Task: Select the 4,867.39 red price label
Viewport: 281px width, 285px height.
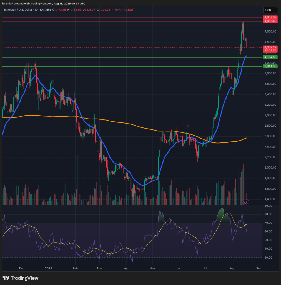Action: click(x=270, y=17)
